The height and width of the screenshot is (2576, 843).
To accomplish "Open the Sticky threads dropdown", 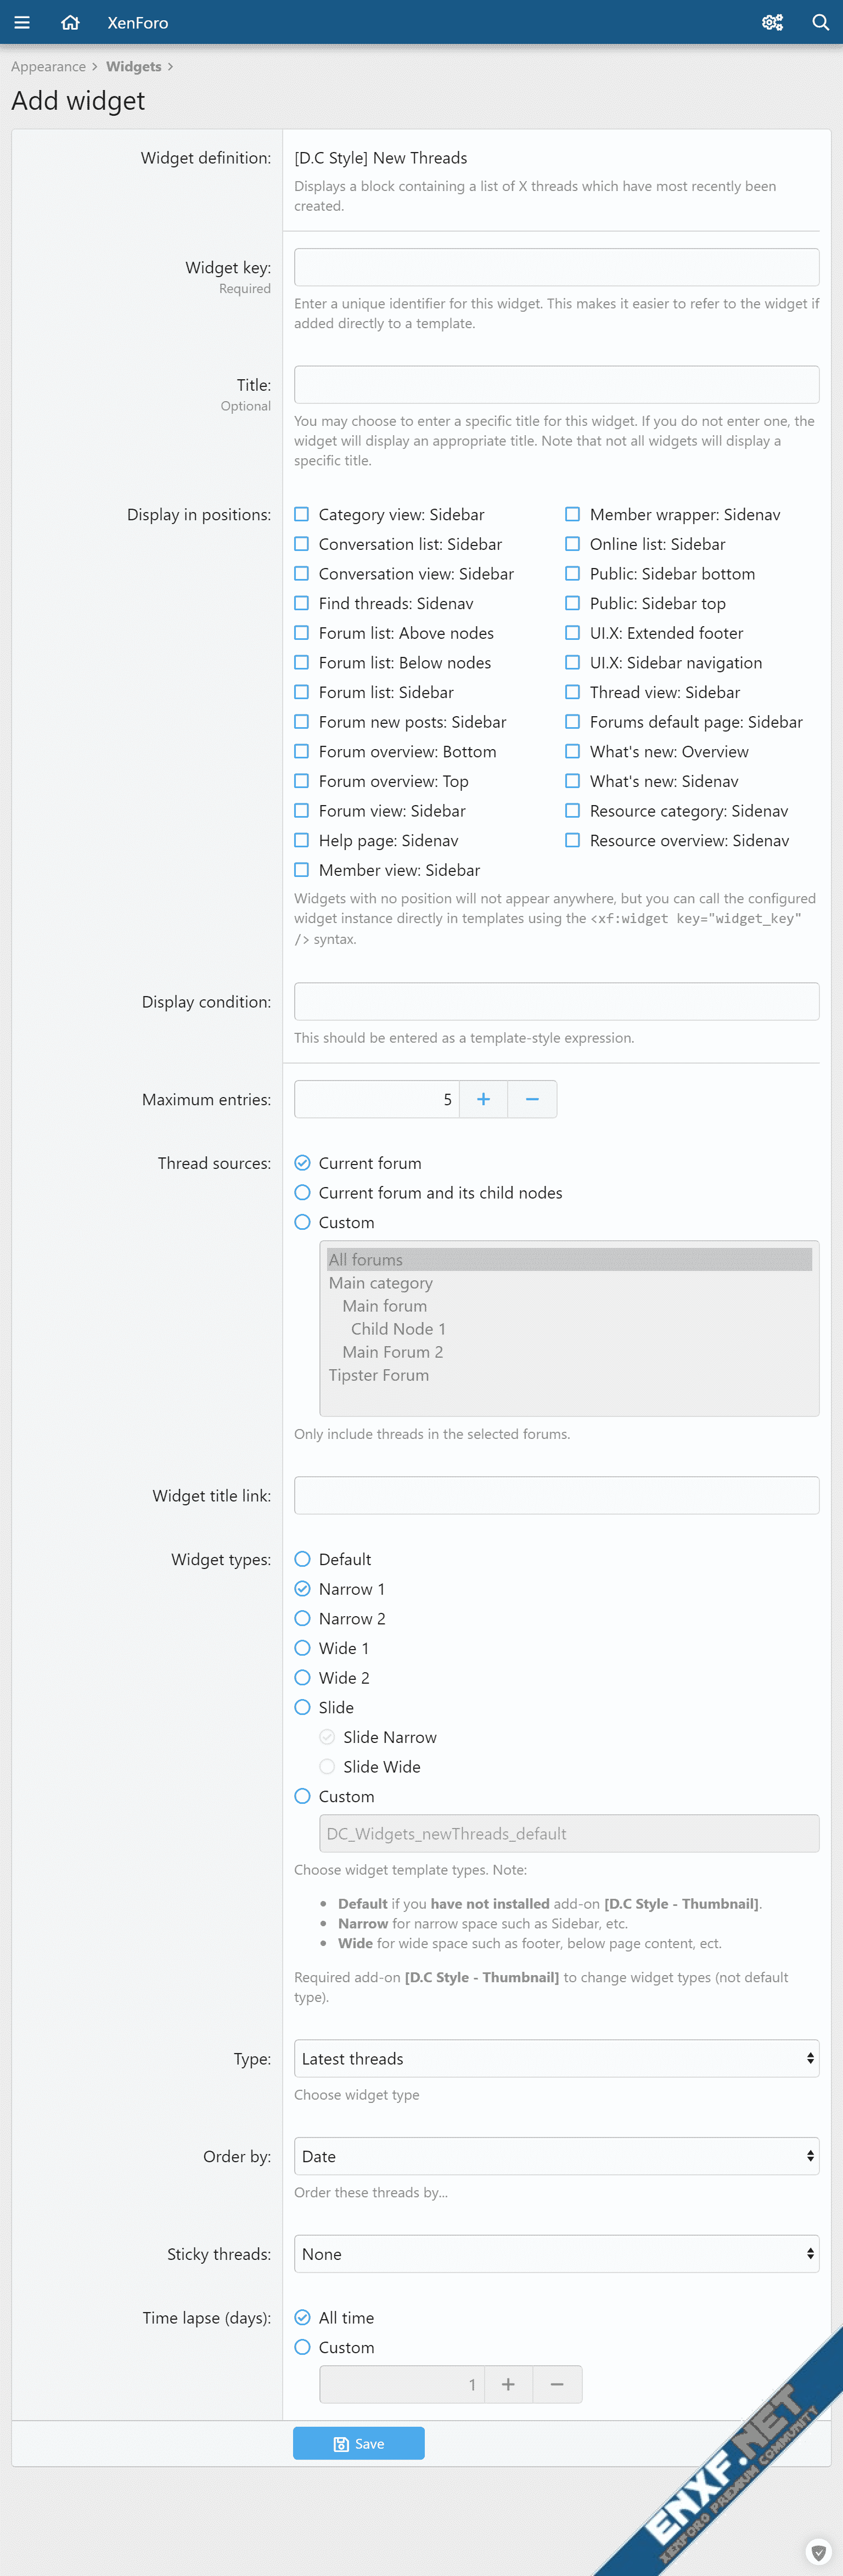I will (x=556, y=2254).
